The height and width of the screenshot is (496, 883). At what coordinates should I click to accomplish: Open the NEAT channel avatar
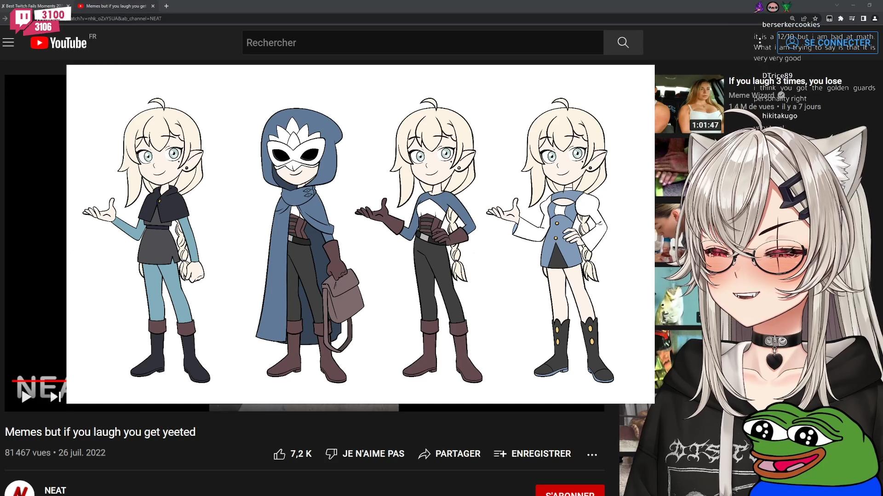tap(19, 489)
